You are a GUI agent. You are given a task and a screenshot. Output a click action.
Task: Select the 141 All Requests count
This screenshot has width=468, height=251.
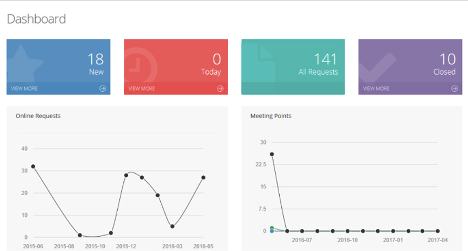pyautogui.click(x=325, y=59)
